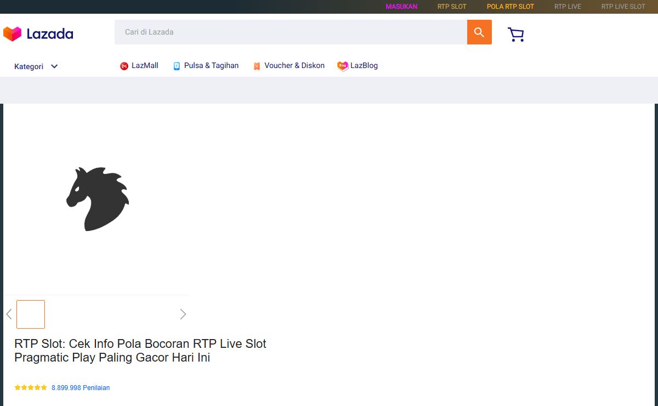This screenshot has height=406, width=658.
Task: Click the LazMall red badge icon
Action: click(124, 66)
